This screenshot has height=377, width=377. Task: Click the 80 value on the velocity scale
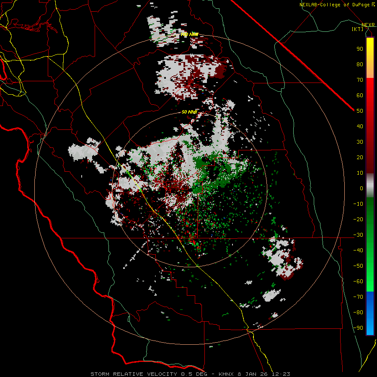[360, 64]
